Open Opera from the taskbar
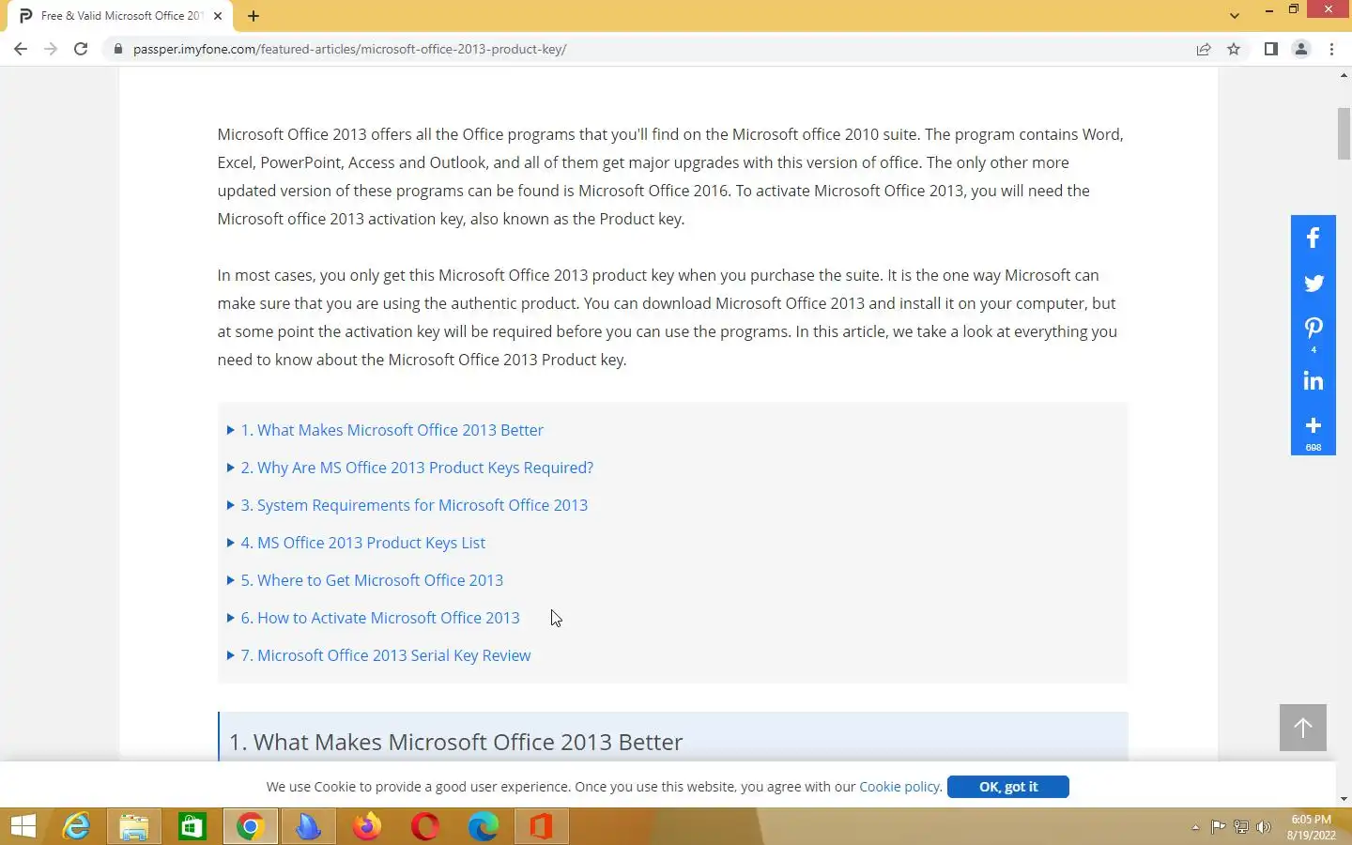 [425, 826]
